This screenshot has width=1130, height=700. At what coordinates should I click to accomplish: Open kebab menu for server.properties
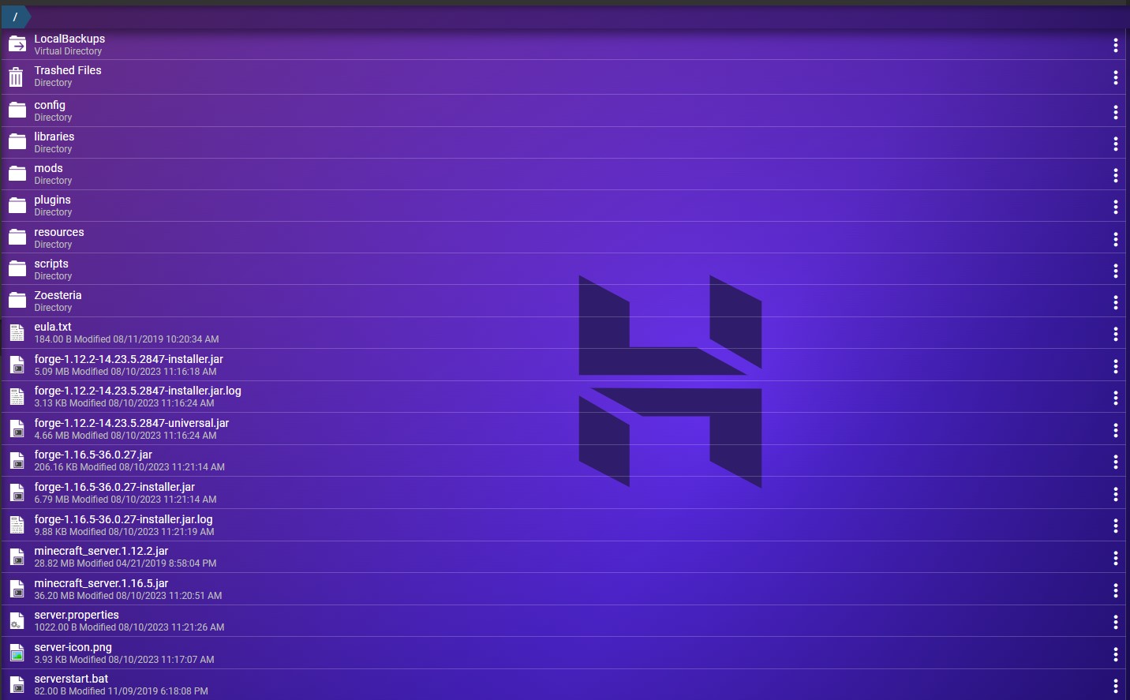(x=1115, y=622)
